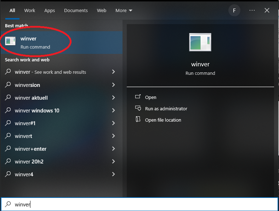
Task: Click the Run as administrator shield icon
Action: [138, 108]
